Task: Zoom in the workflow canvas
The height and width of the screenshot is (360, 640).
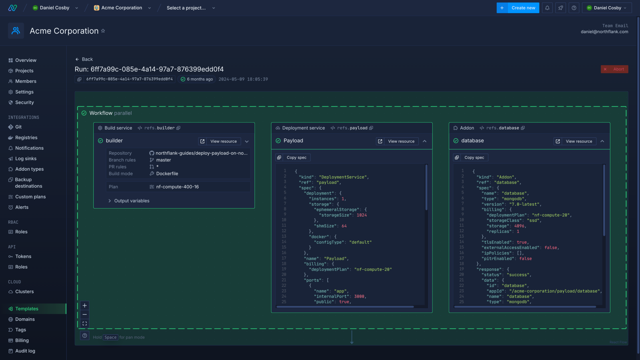Action: pyautogui.click(x=85, y=305)
